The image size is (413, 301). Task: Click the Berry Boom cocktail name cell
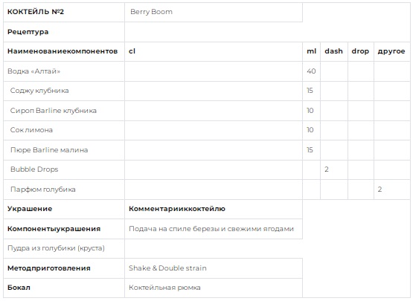214,12
